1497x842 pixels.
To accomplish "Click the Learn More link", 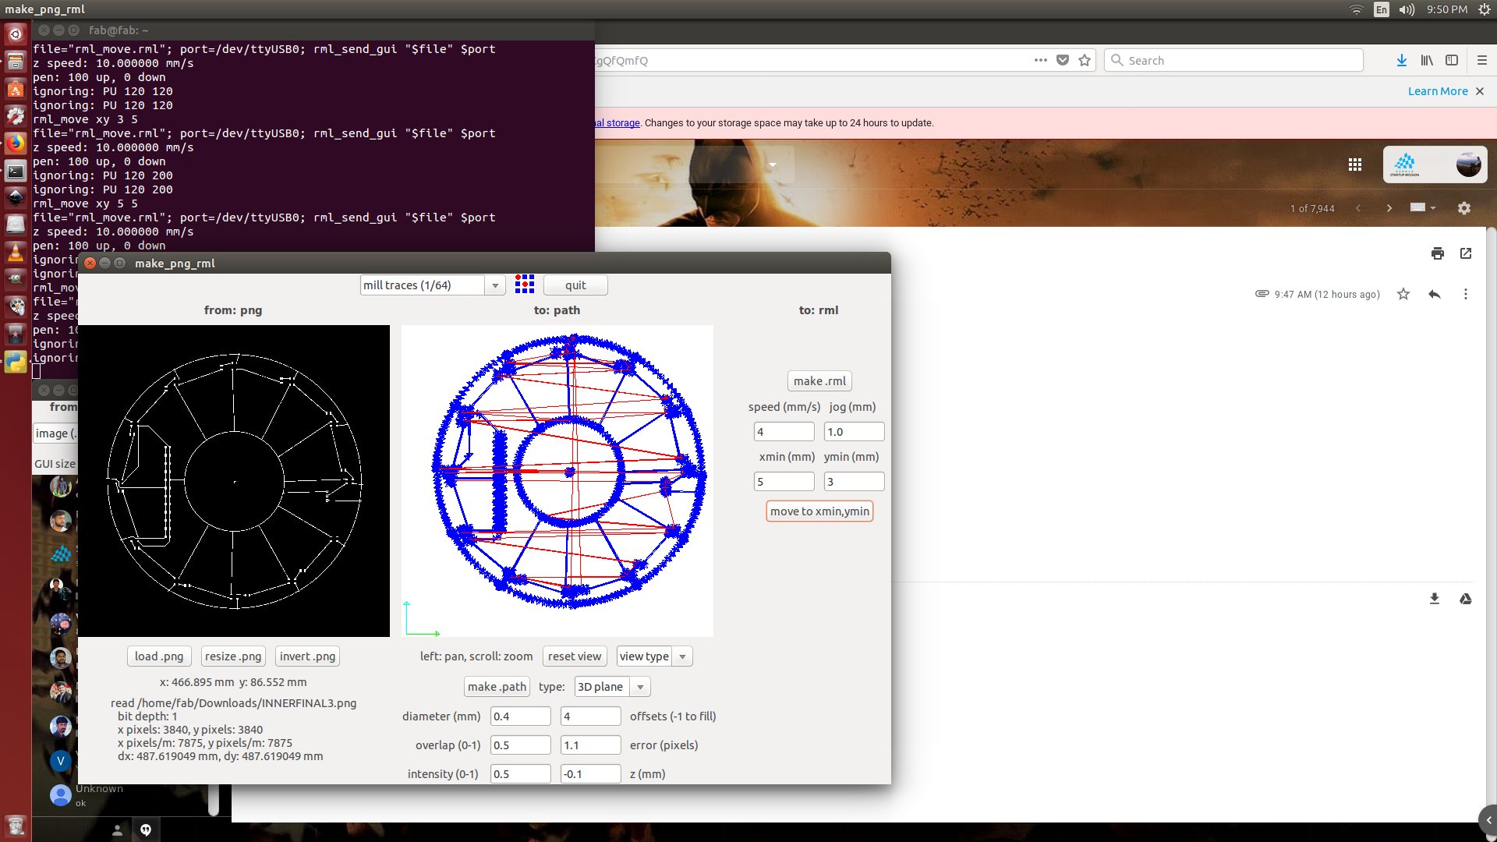I will click(x=1437, y=91).
